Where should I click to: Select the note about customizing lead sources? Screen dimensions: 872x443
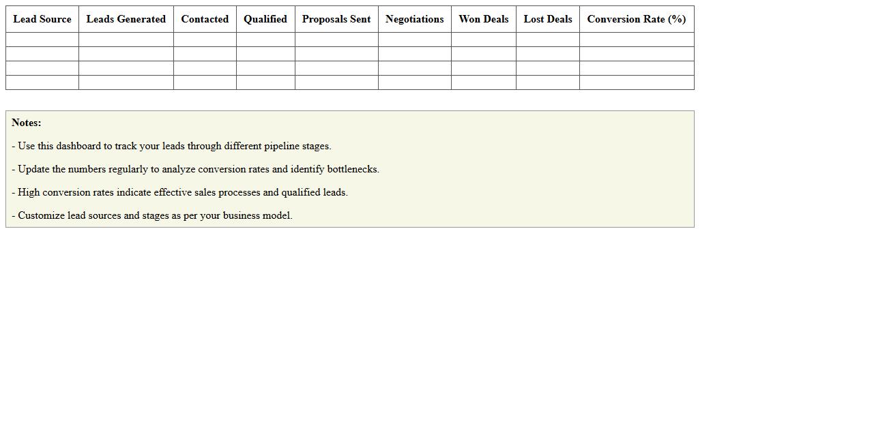[151, 215]
